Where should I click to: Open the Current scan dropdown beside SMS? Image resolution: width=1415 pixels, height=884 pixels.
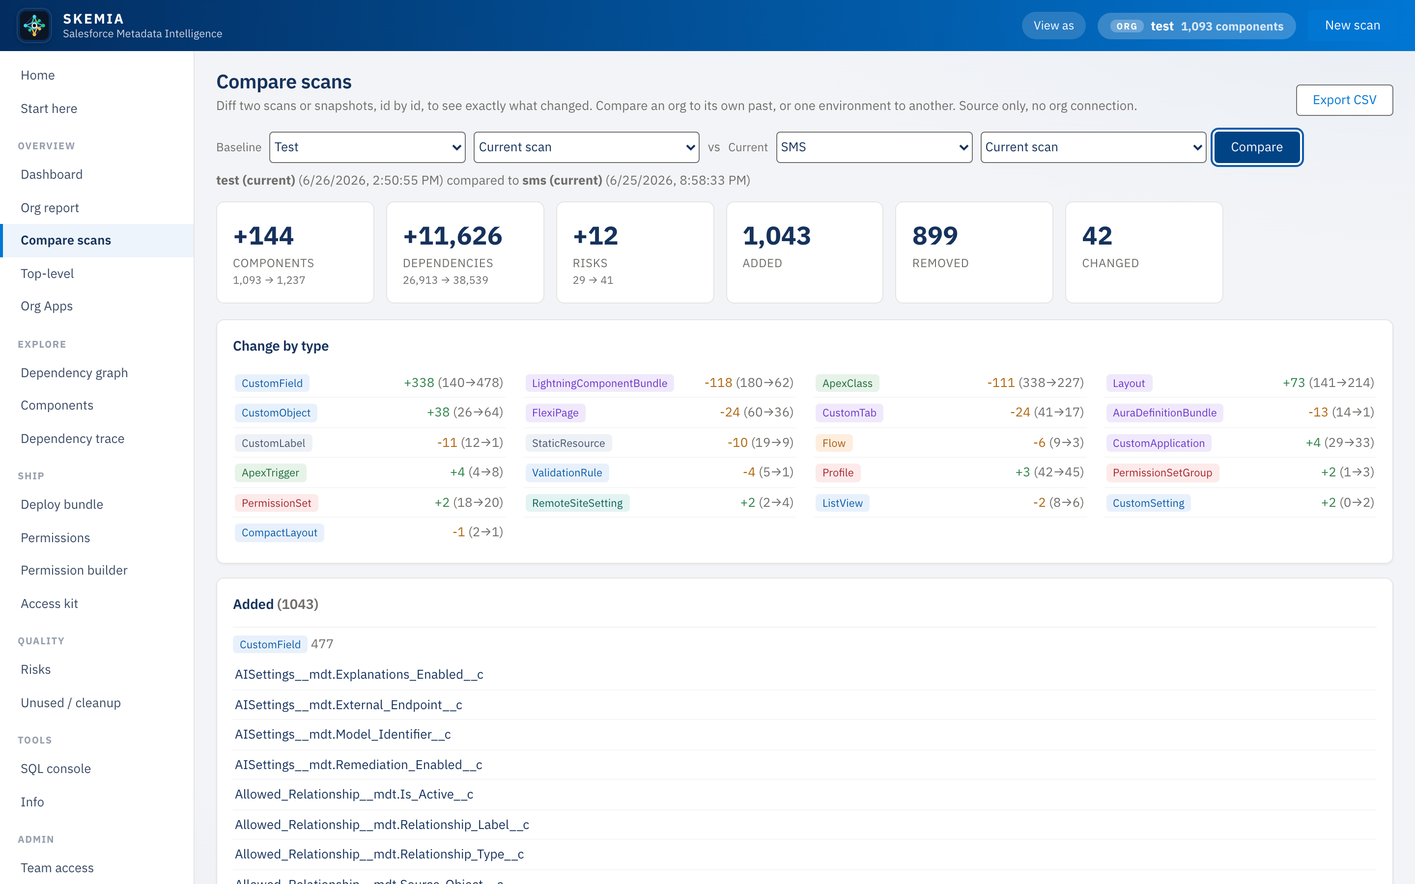coord(1093,147)
